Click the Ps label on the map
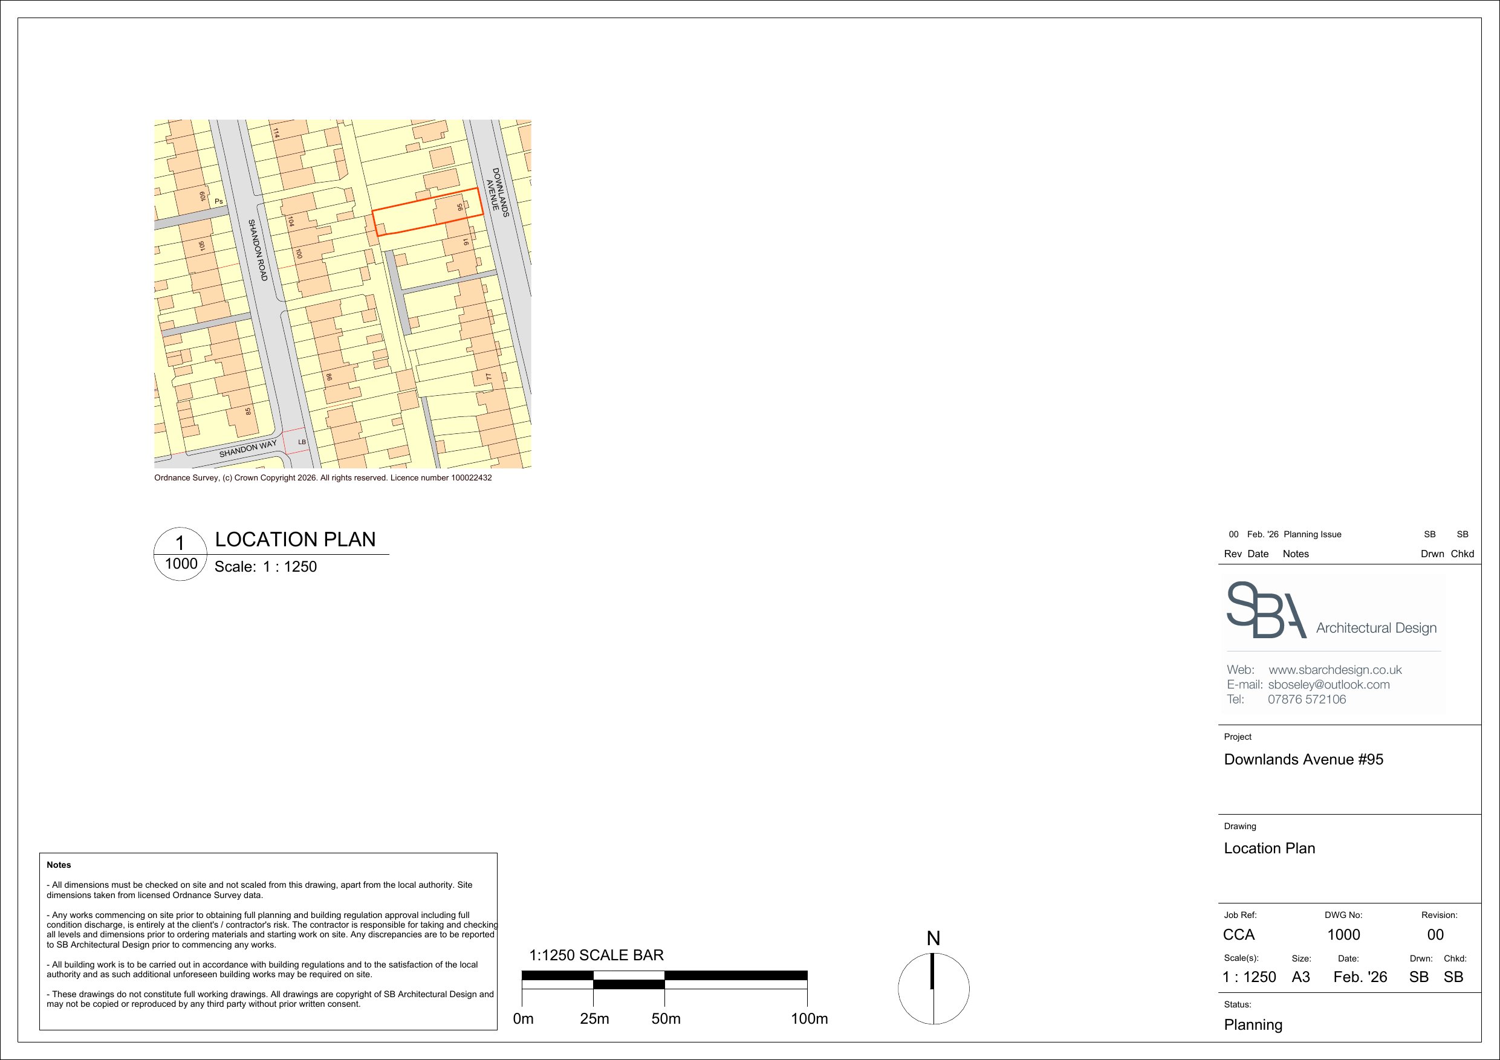The height and width of the screenshot is (1060, 1500). (x=219, y=201)
